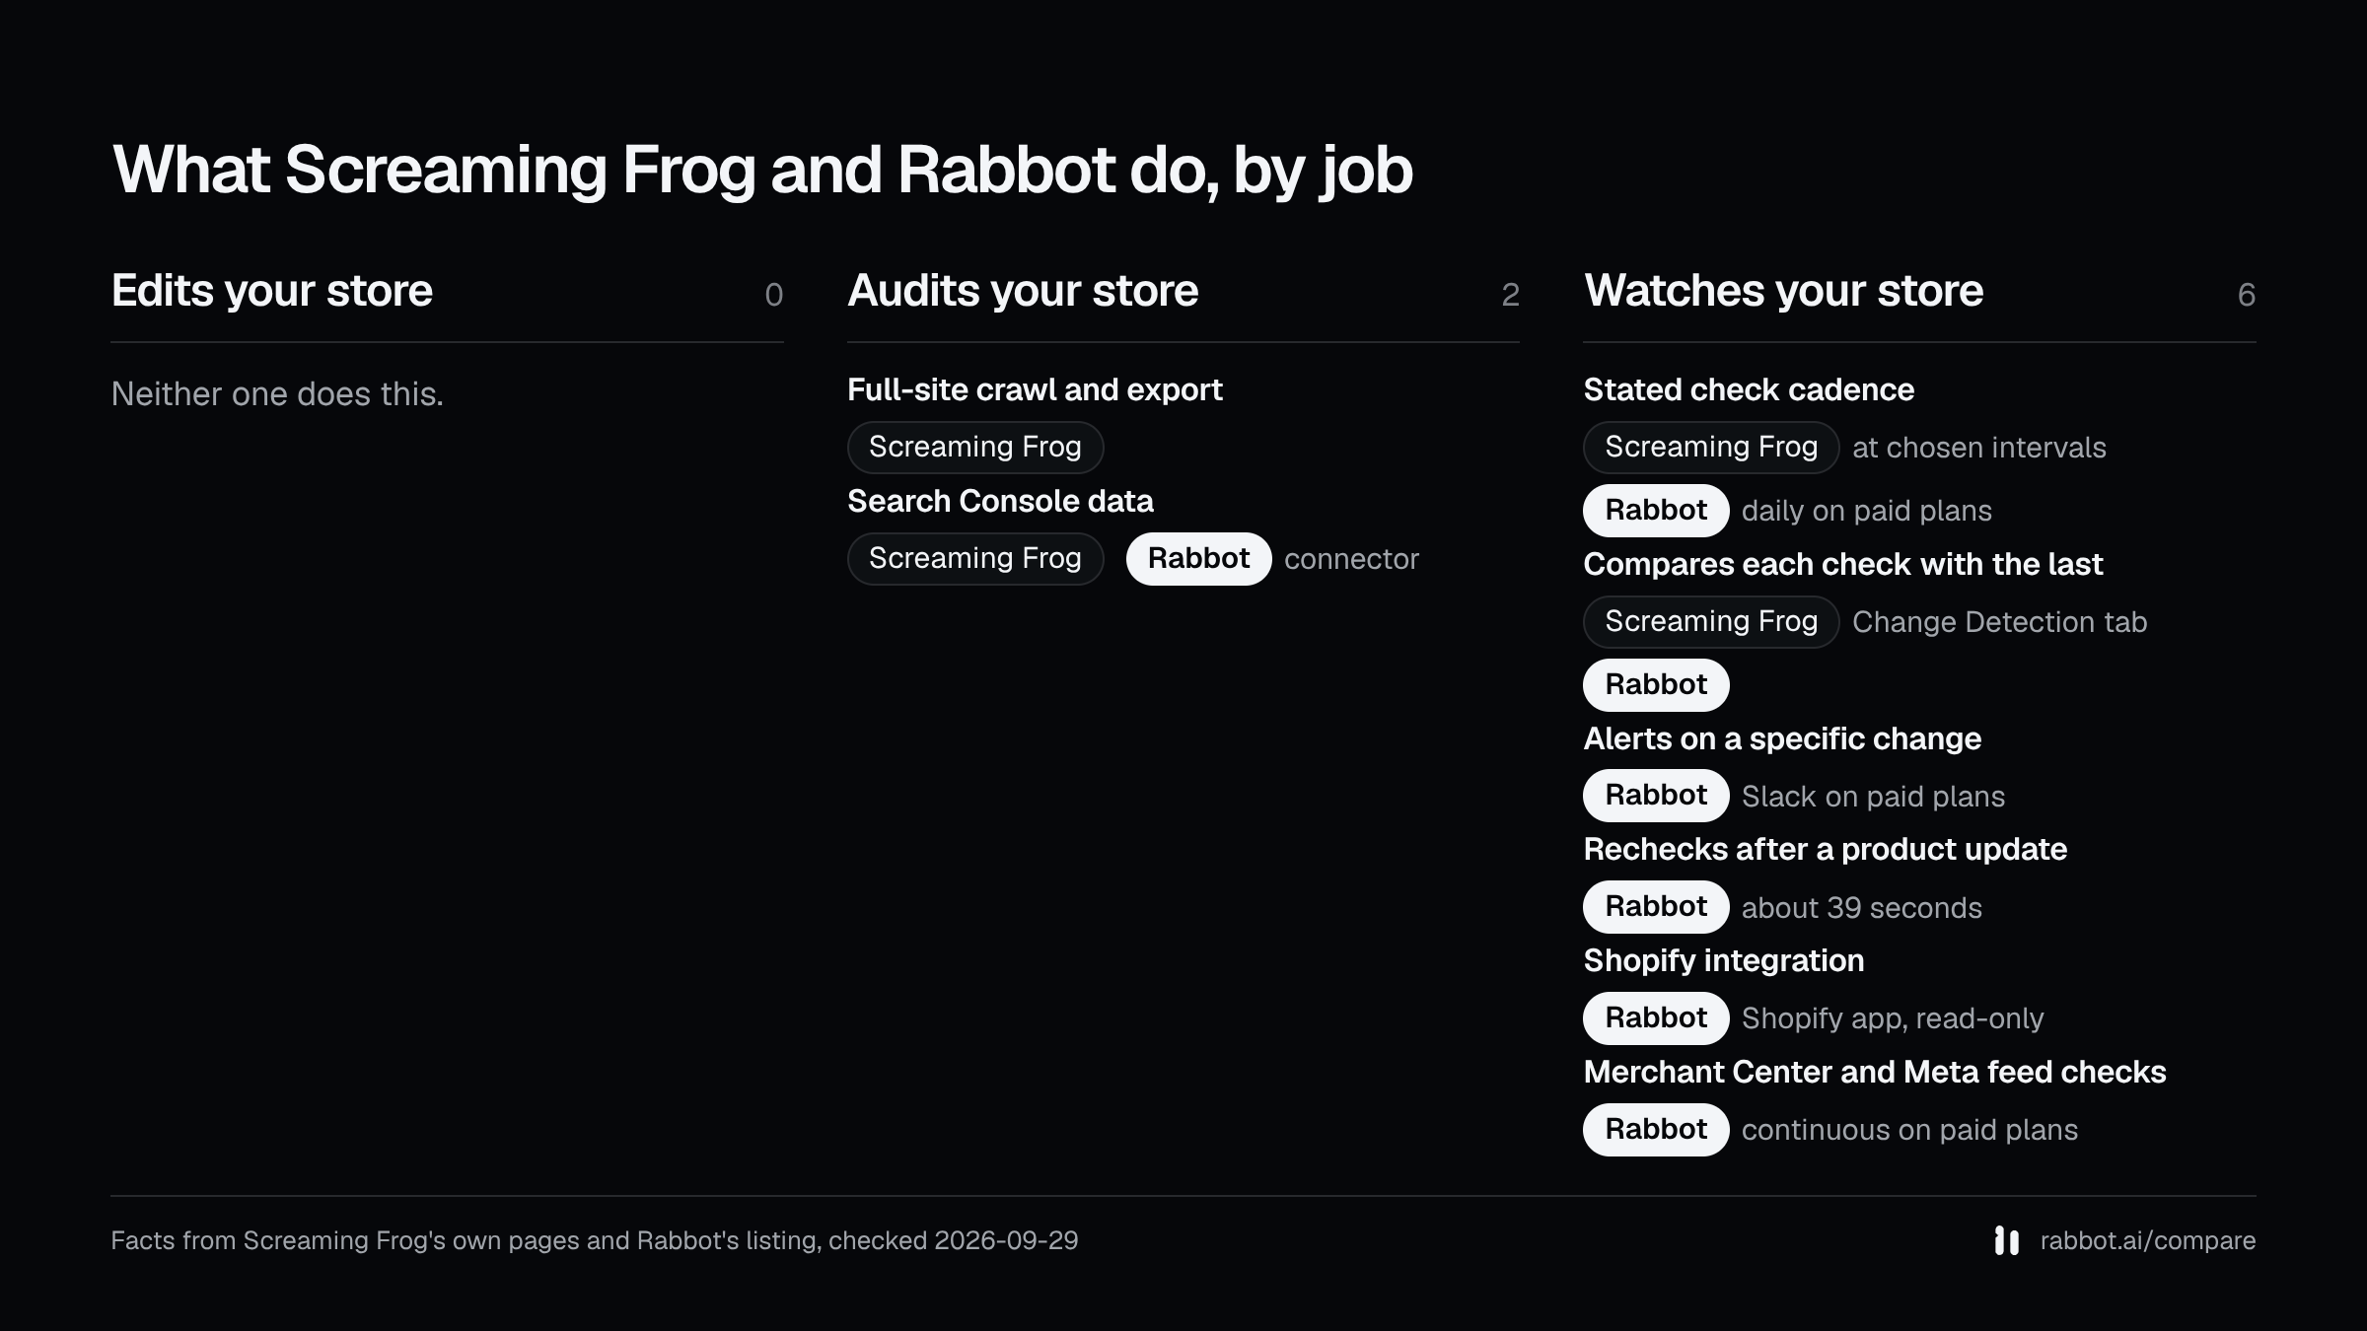Screen dimensions: 2367x1331
Task: Select the 'Audits your store' column heading
Action: 1023,291
